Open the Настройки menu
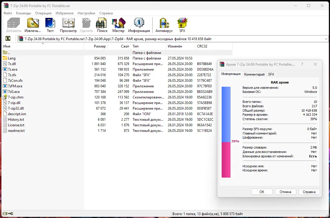The width and height of the screenshot is (330, 218). click(86, 13)
